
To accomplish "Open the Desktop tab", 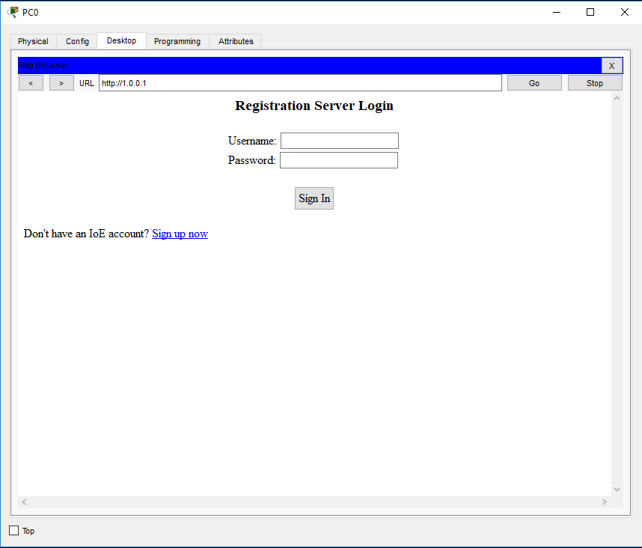I will click(121, 40).
